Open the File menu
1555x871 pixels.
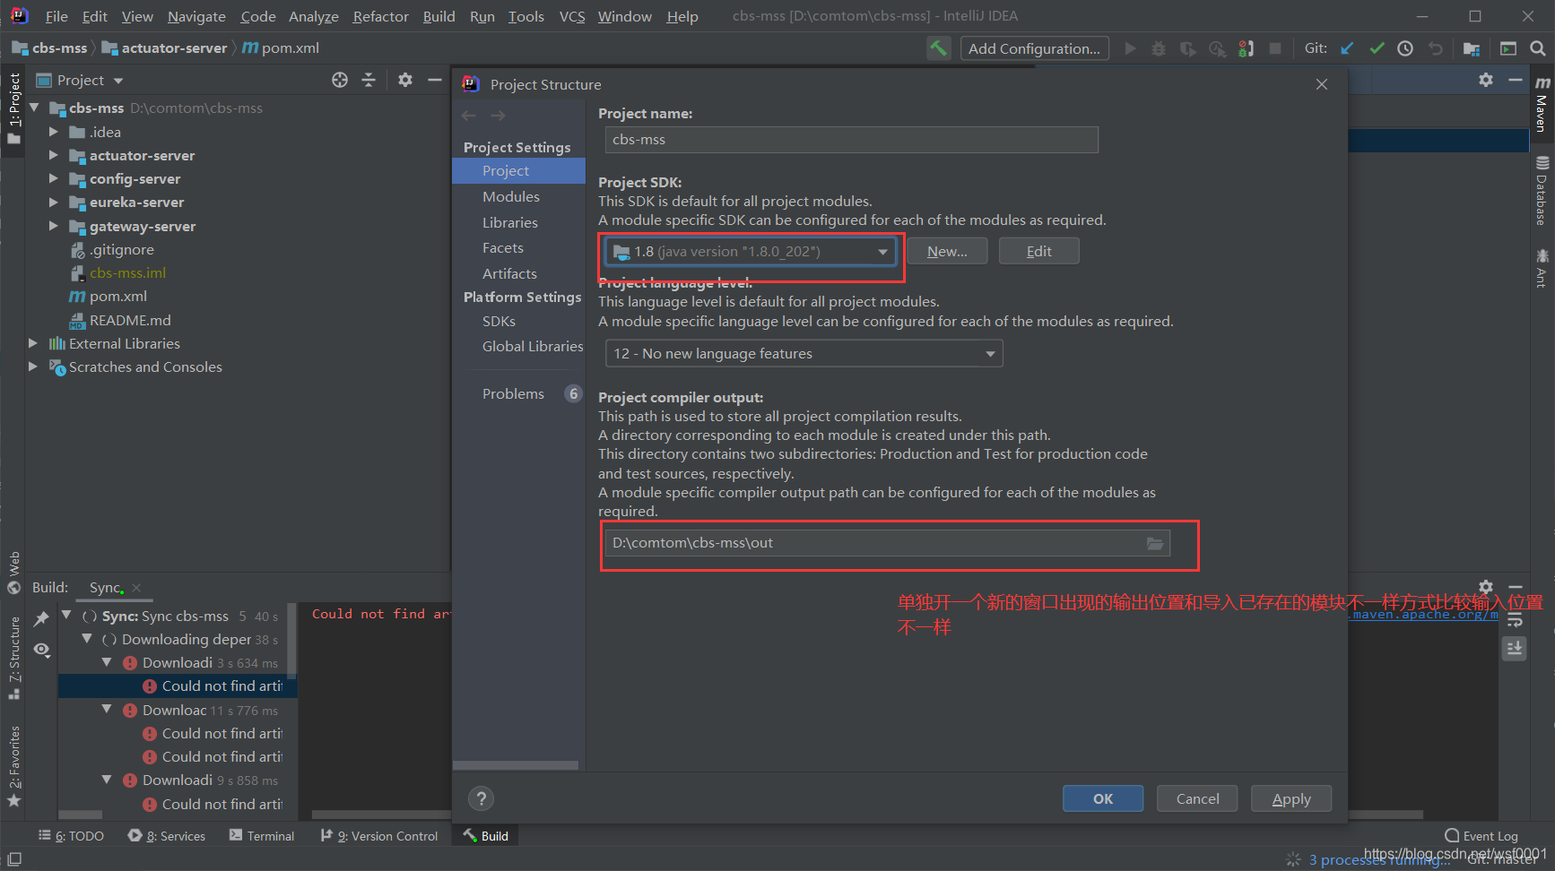click(x=56, y=17)
